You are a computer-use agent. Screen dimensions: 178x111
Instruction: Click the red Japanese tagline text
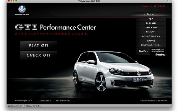pos(52,34)
